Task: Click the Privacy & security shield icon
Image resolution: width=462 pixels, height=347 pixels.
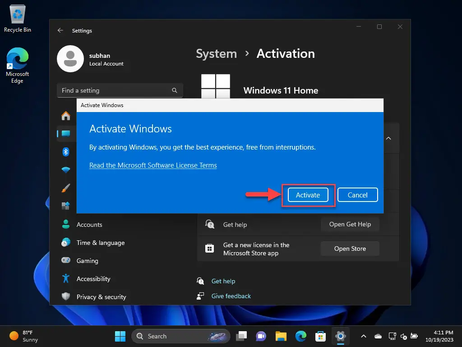Action: click(x=66, y=296)
